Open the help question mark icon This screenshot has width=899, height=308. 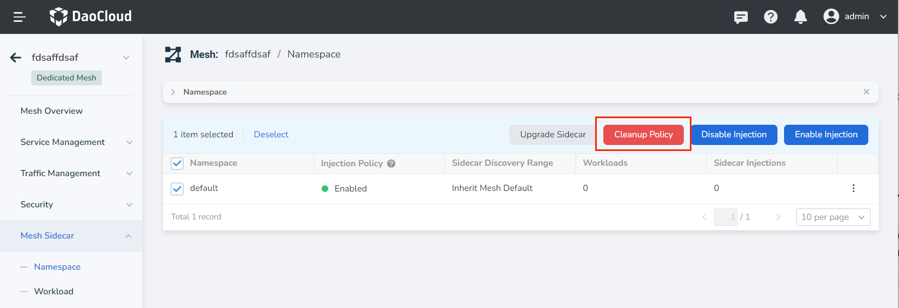[770, 17]
